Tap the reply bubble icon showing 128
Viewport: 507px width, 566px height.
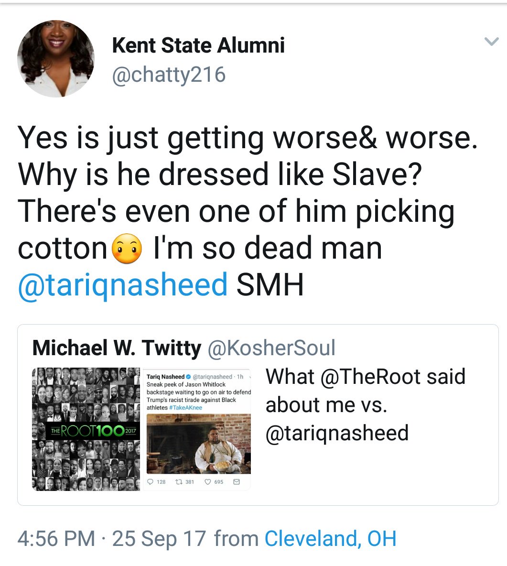pos(157,482)
